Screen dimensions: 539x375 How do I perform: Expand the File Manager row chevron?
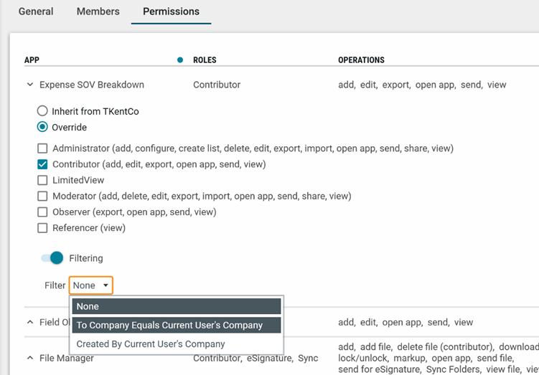[x=30, y=358]
